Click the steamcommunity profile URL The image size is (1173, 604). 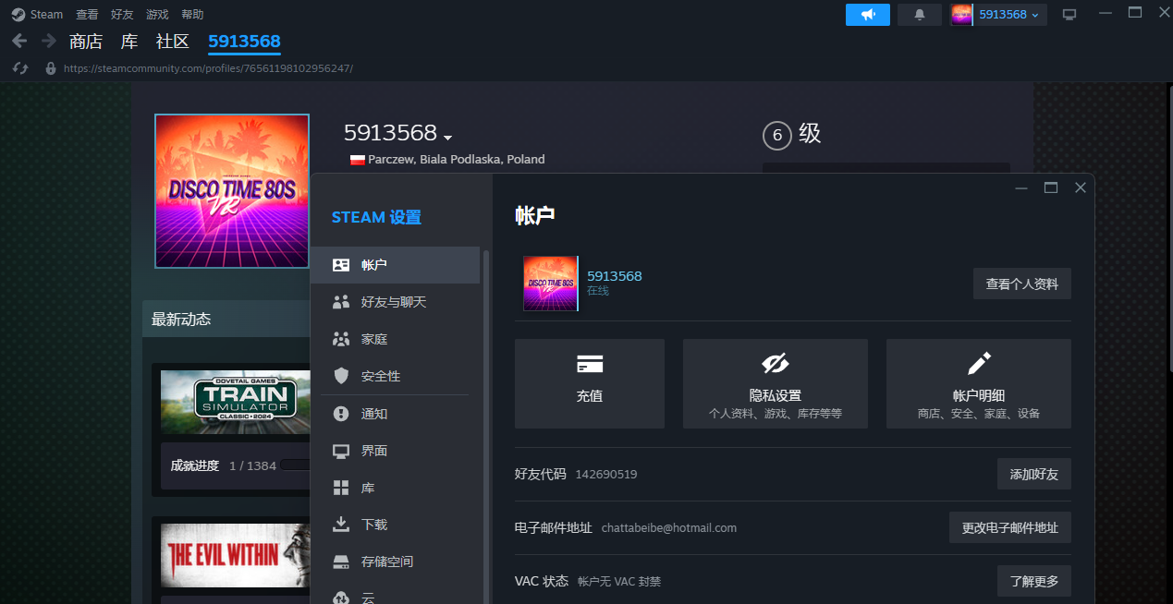pos(208,68)
